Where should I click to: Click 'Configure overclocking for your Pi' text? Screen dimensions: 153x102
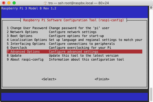[x=80, y=48]
